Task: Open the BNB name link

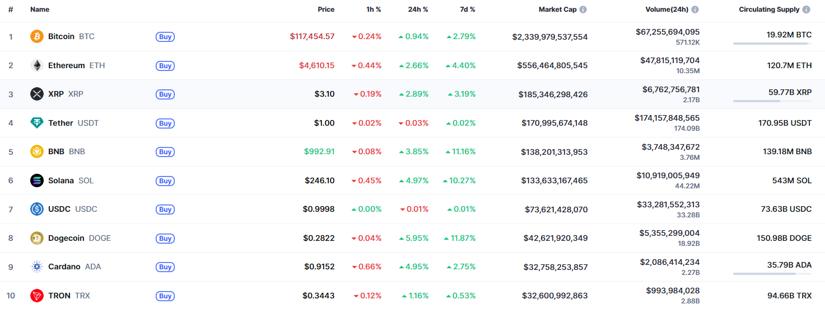Action: coord(67,151)
